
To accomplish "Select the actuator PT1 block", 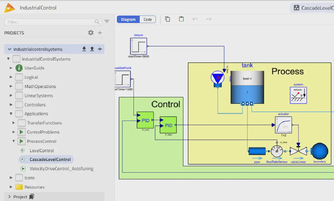I will pyautogui.click(x=284, y=125).
